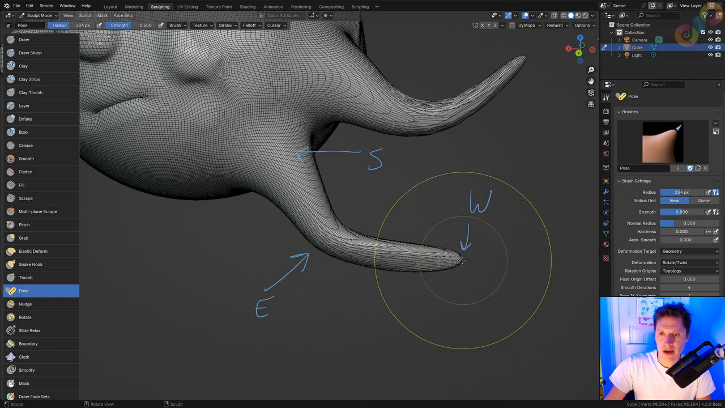Disable Cube rendering camera icon
The image size is (725, 408).
tap(718, 48)
